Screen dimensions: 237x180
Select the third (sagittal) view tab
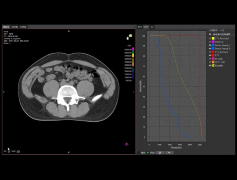[x=23, y=27]
